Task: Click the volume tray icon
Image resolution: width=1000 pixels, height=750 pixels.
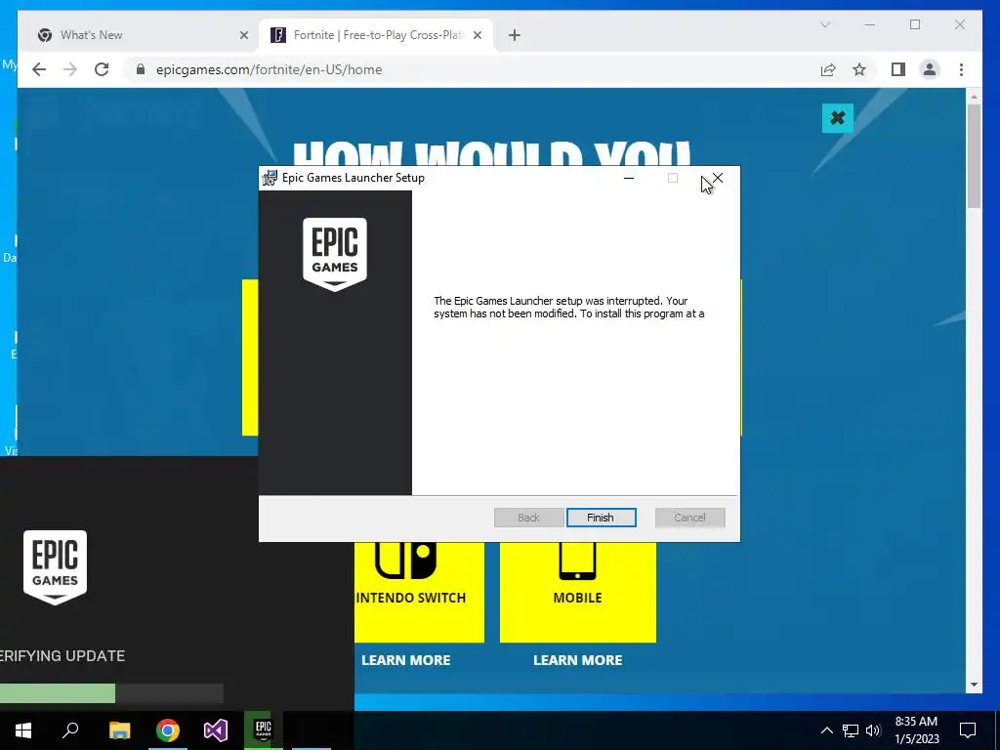Action: (x=873, y=730)
